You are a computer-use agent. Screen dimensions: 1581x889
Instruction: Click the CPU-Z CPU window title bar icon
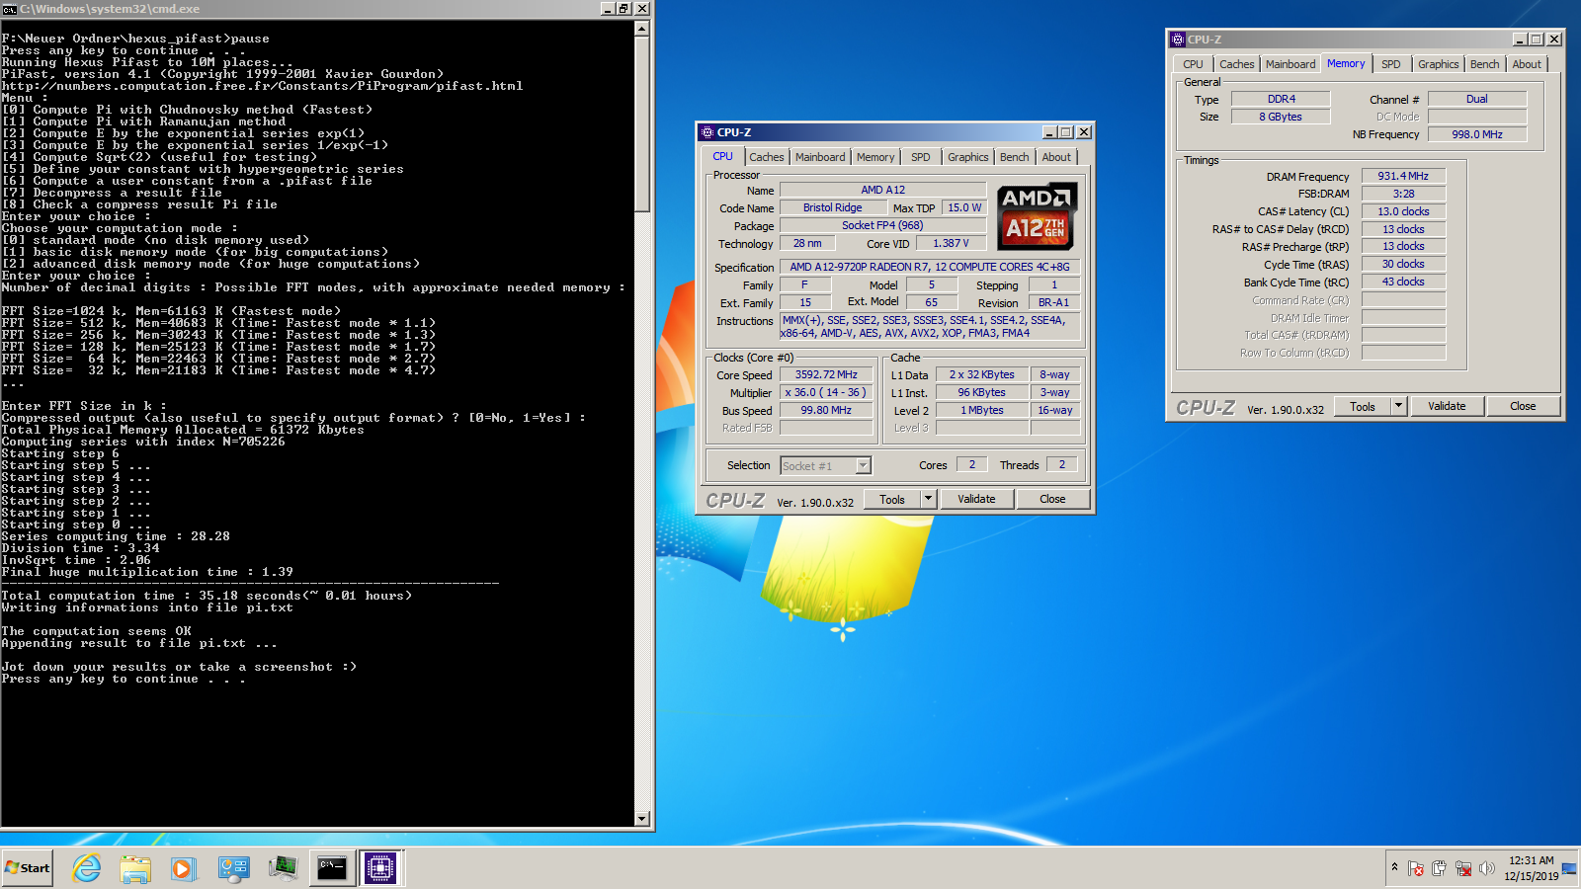click(707, 131)
